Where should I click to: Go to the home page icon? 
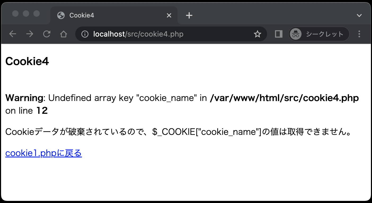64,34
